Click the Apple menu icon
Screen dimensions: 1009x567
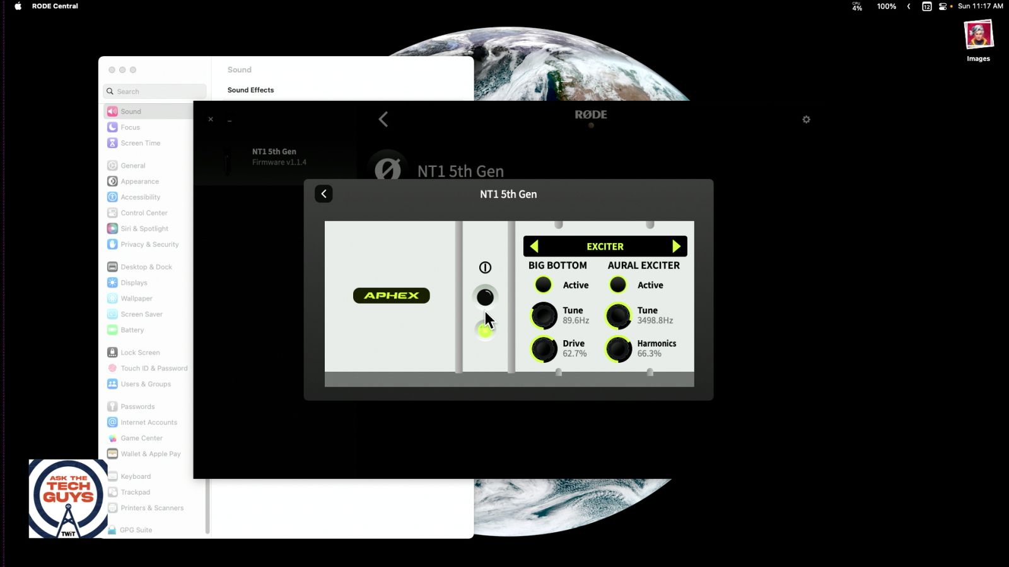tap(18, 6)
